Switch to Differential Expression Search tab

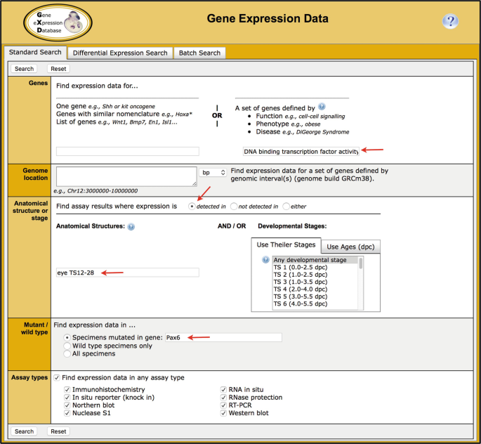120,53
